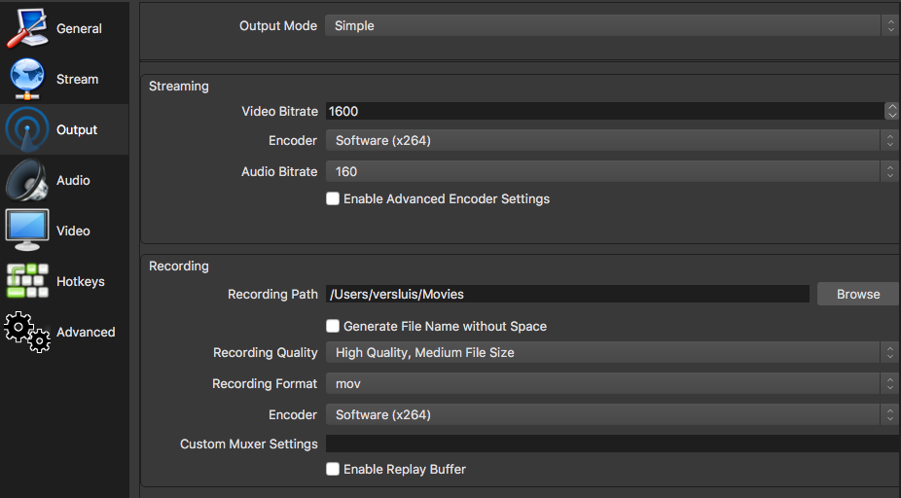901x498 pixels.
Task: Click the Browse button
Action: point(857,294)
